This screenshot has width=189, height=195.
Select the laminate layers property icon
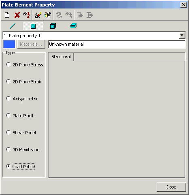click(x=74, y=26)
